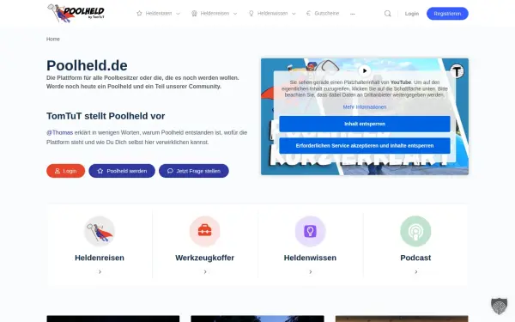Open the Heldenwissen card title
Image resolution: width=515 pixels, height=322 pixels.
click(x=310, y=258)
